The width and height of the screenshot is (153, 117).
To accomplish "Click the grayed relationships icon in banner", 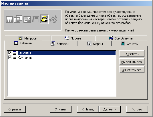I will pos(53,19).
